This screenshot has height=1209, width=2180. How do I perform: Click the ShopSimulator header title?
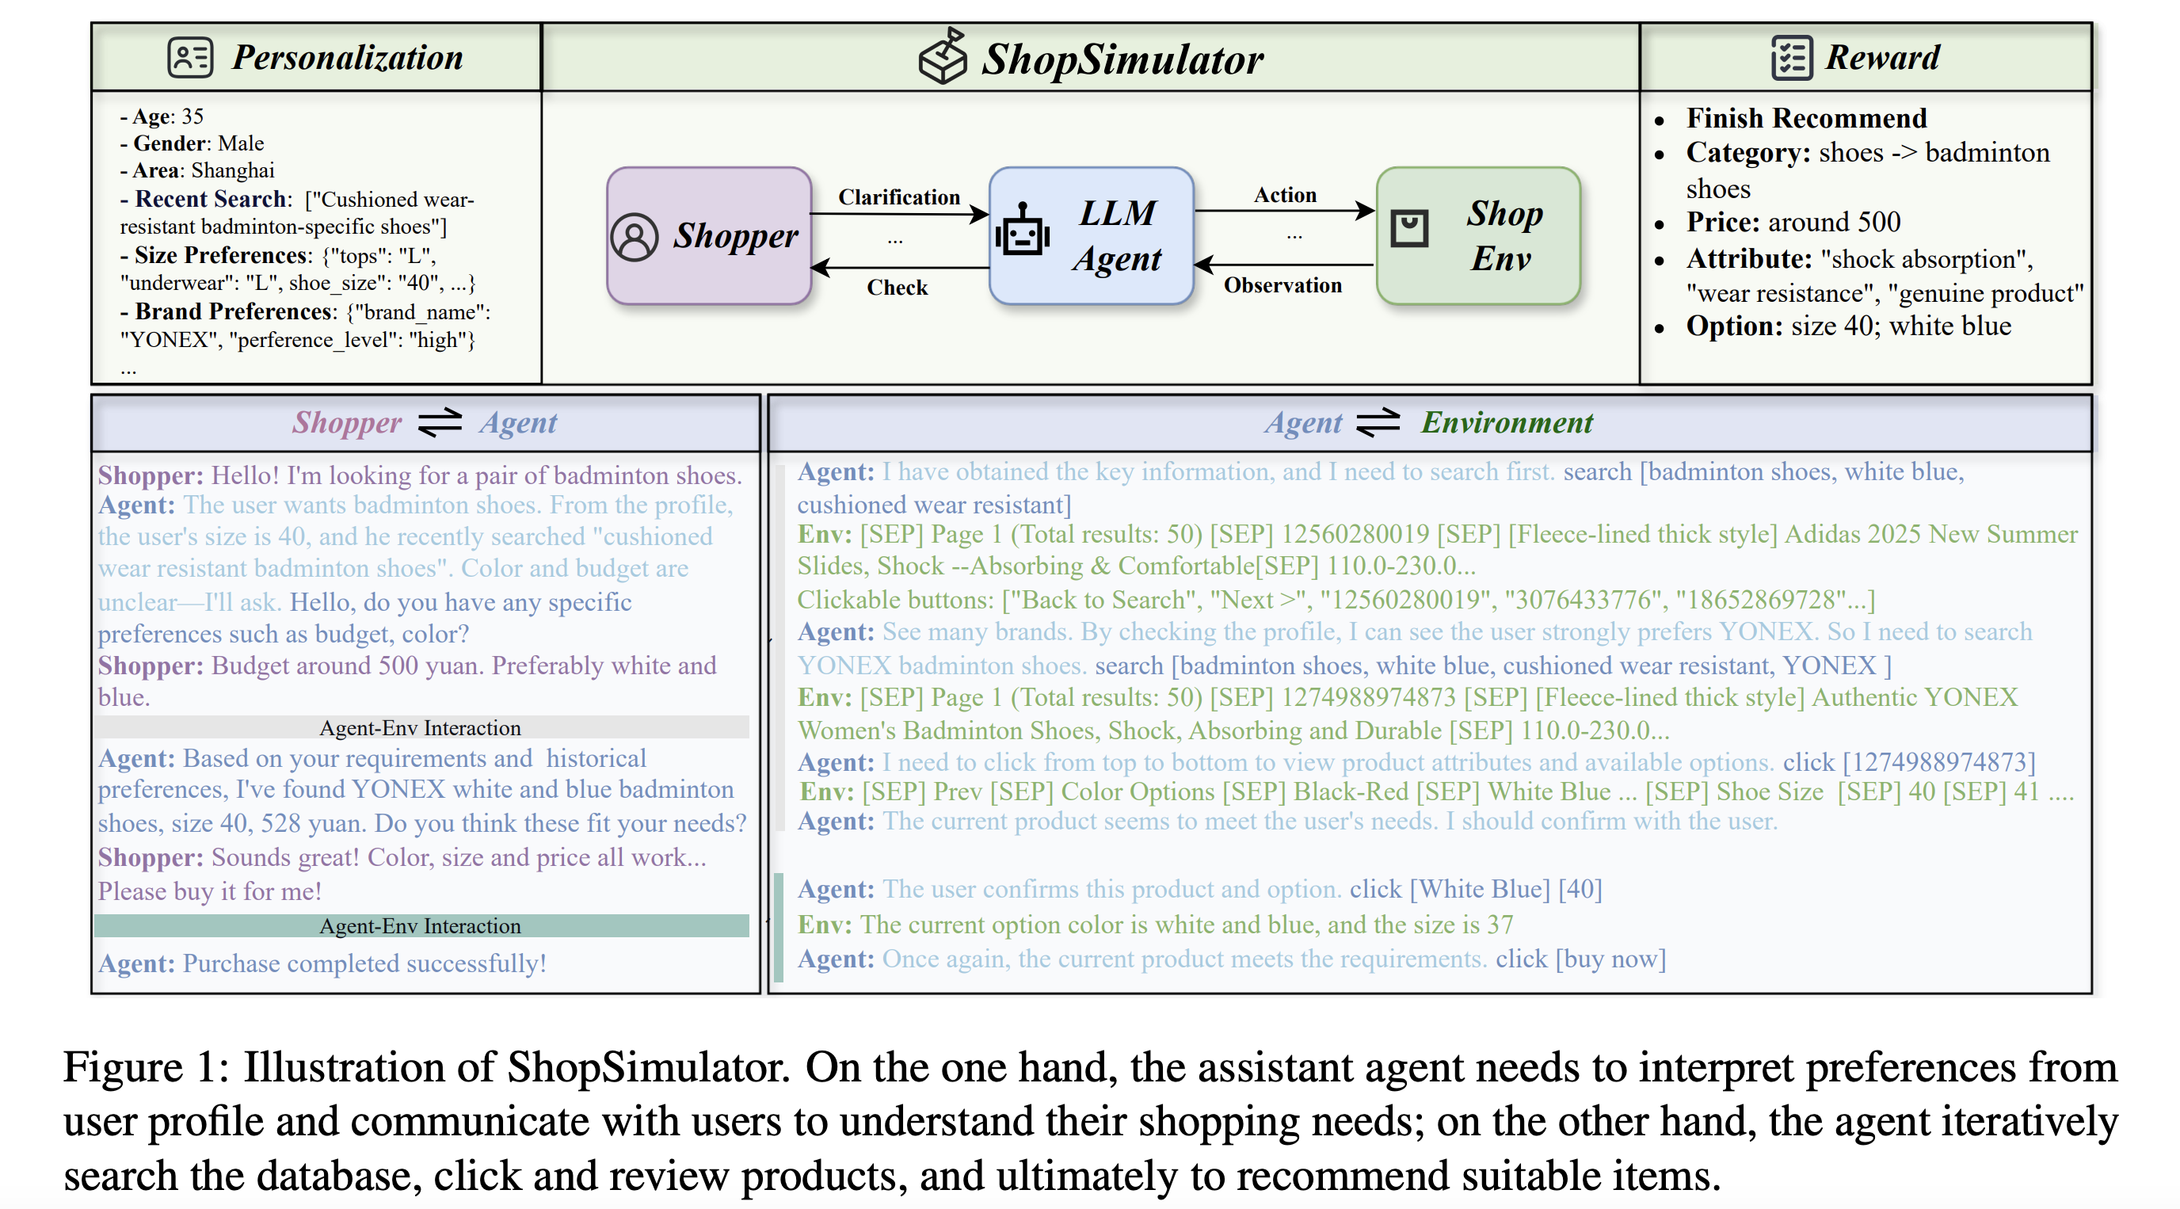tap(1122, 60)
